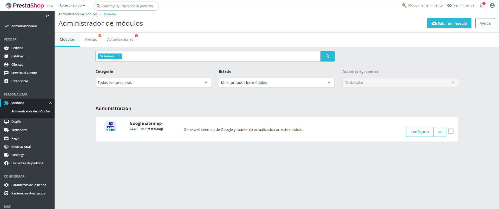
Task: Click the Configurar button for Google sitemap
Action: (x=420, y=132)
